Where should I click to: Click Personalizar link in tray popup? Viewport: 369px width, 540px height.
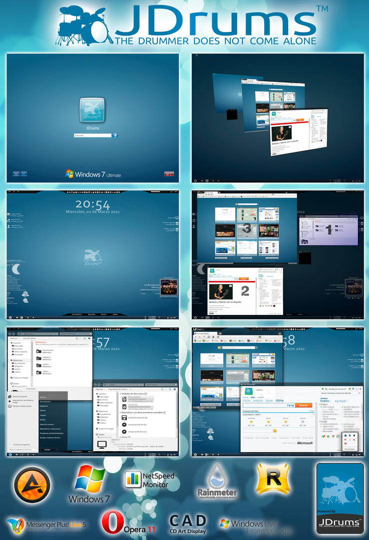pos(350,449)
